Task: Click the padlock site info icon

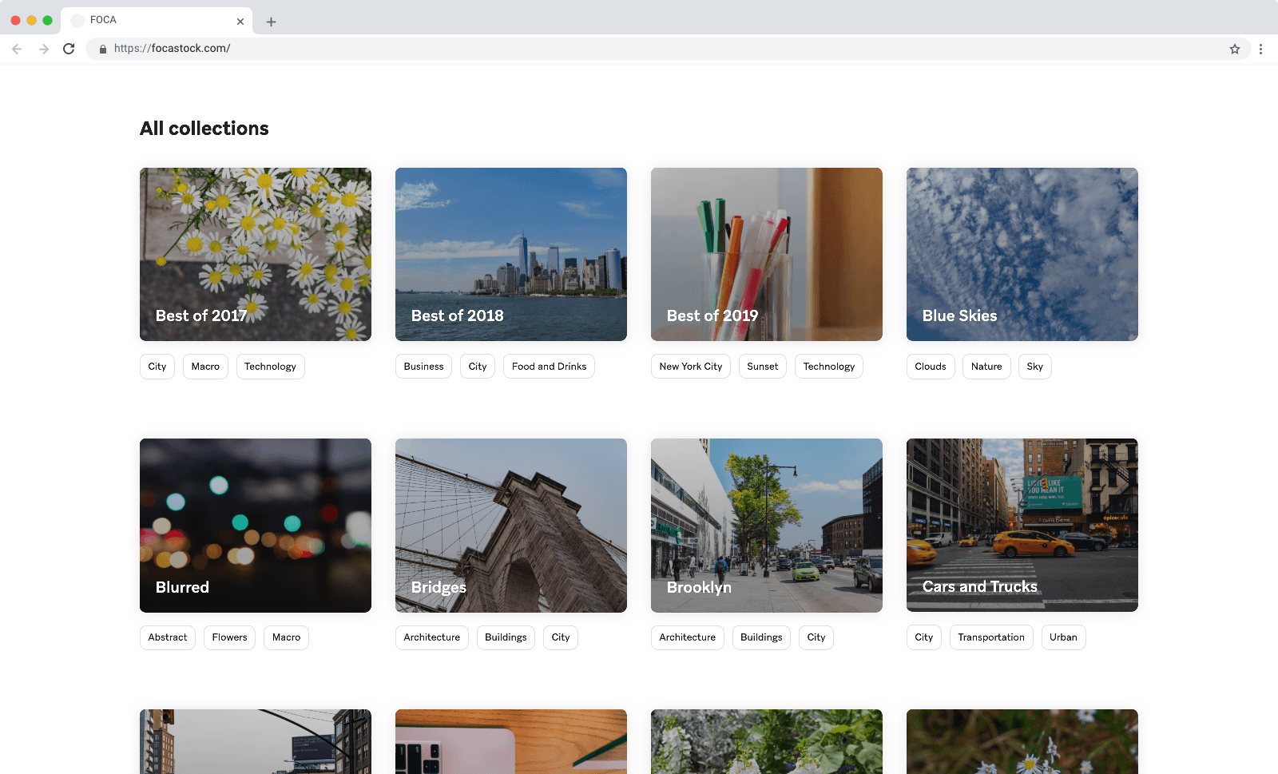Action: 103,49
